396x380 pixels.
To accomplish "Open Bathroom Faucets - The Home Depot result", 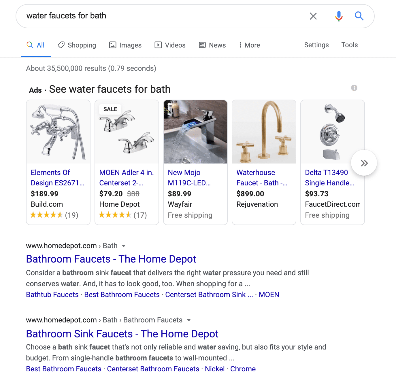I will point(111,259).
